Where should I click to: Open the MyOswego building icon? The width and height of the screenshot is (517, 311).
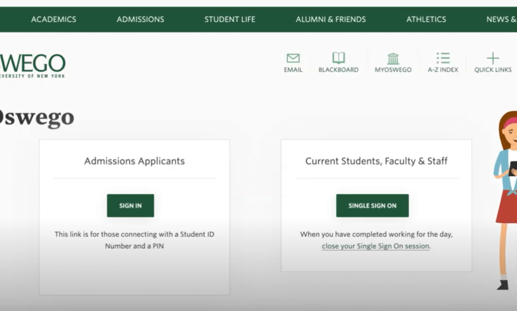tap(392, 59)
